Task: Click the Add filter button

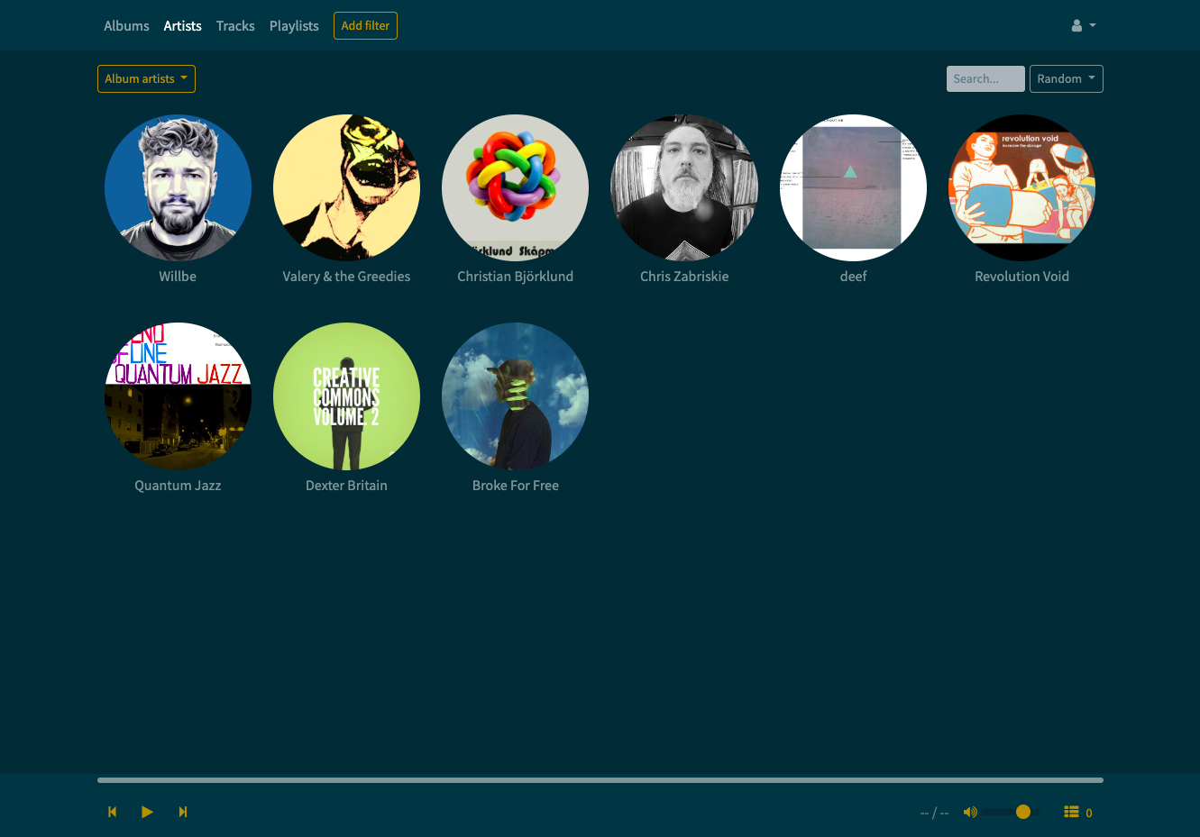Action: coord(365,26)
